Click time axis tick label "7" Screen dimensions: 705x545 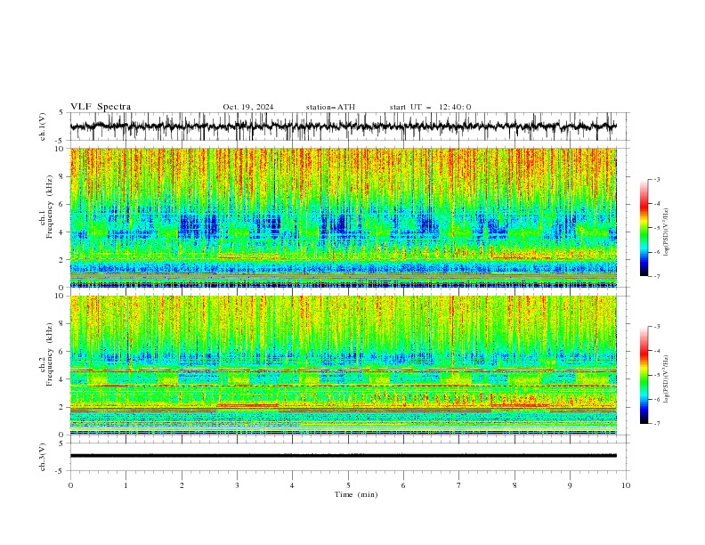(x=459, y=485)
